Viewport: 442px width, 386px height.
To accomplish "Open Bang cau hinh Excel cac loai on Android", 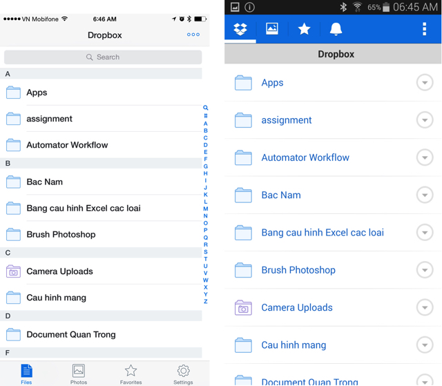I will [x=333, y=233].
